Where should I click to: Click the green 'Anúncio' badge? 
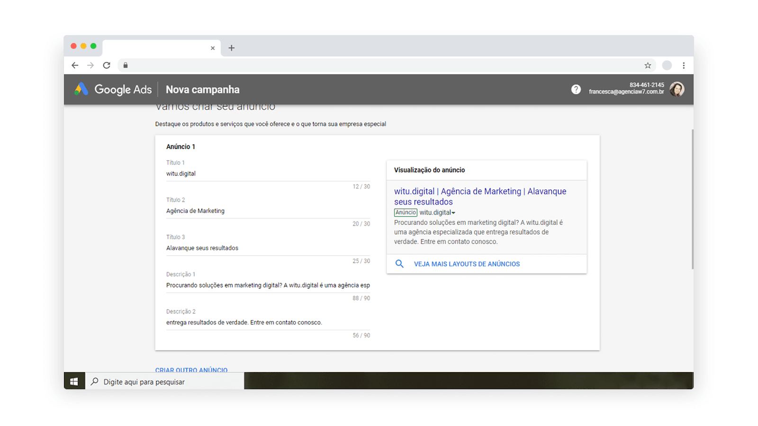point(406,213)
